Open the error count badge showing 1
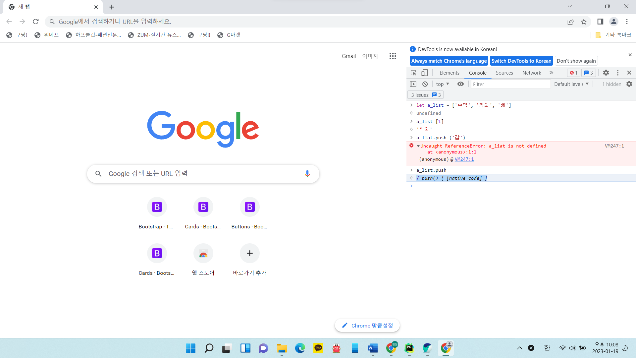This screenshot has width=636, height=358. pyautogui.click(x=574, y=73)
